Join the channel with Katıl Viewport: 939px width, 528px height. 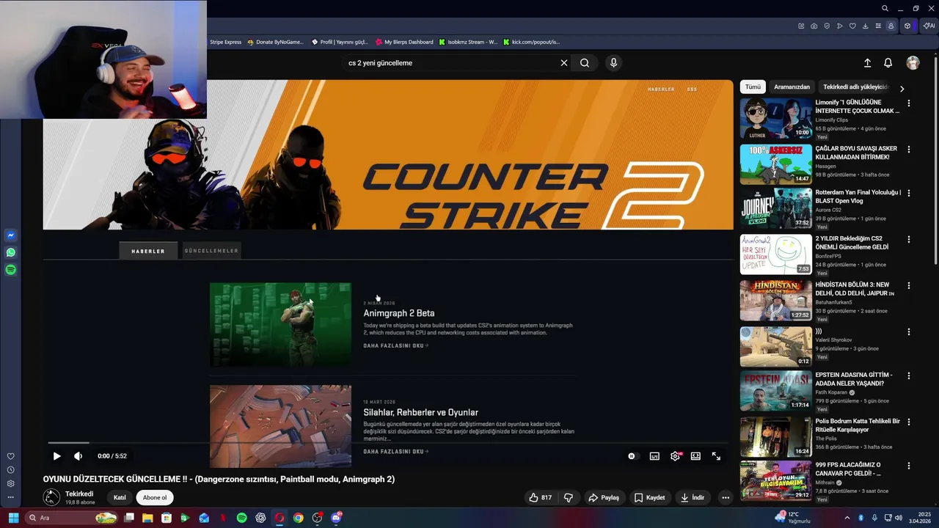click(120, 497)
